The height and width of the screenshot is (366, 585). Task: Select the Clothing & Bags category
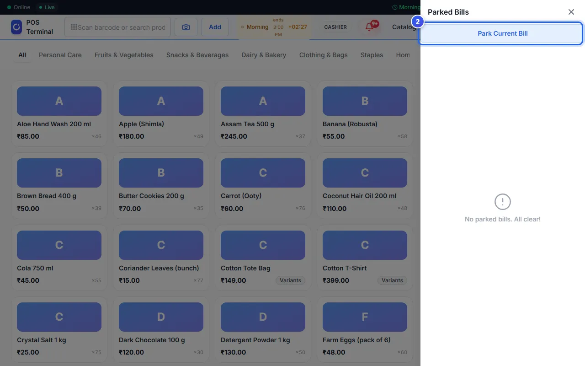pos(324,55)
